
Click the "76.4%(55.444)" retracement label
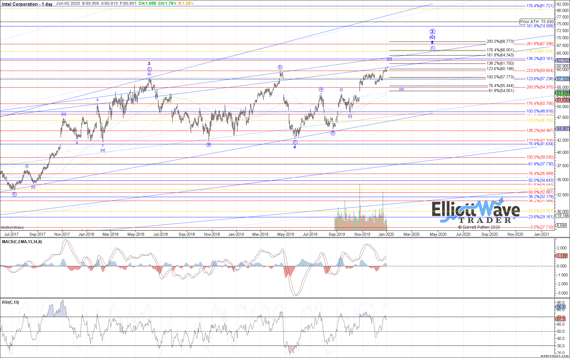[x=501, y=86]
